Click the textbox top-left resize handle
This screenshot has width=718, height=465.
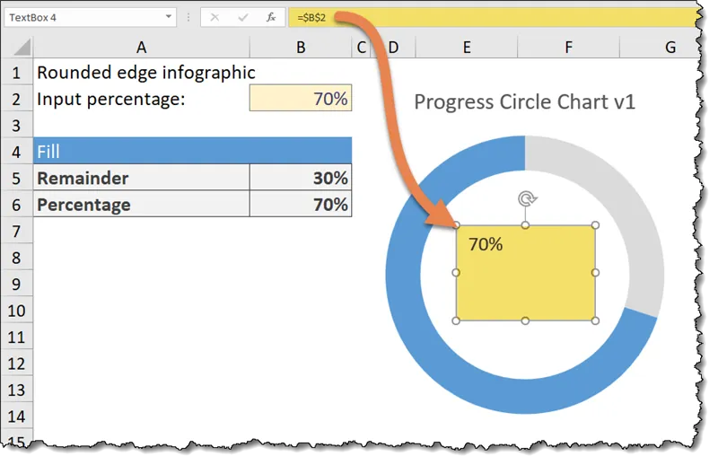pos(457,225)
